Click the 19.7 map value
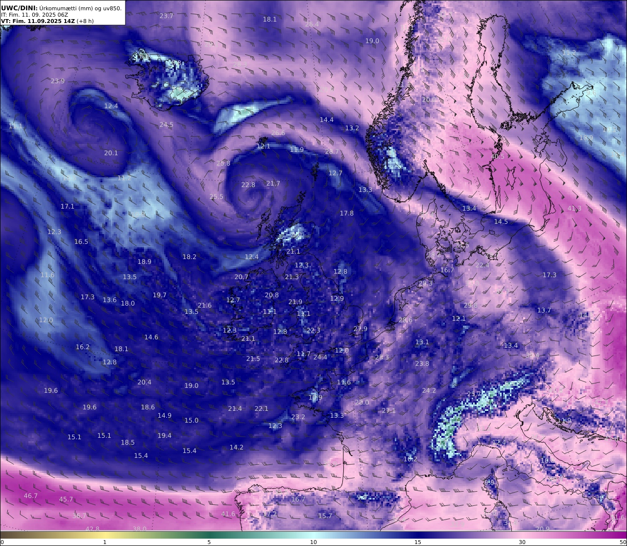 point(160,295)
